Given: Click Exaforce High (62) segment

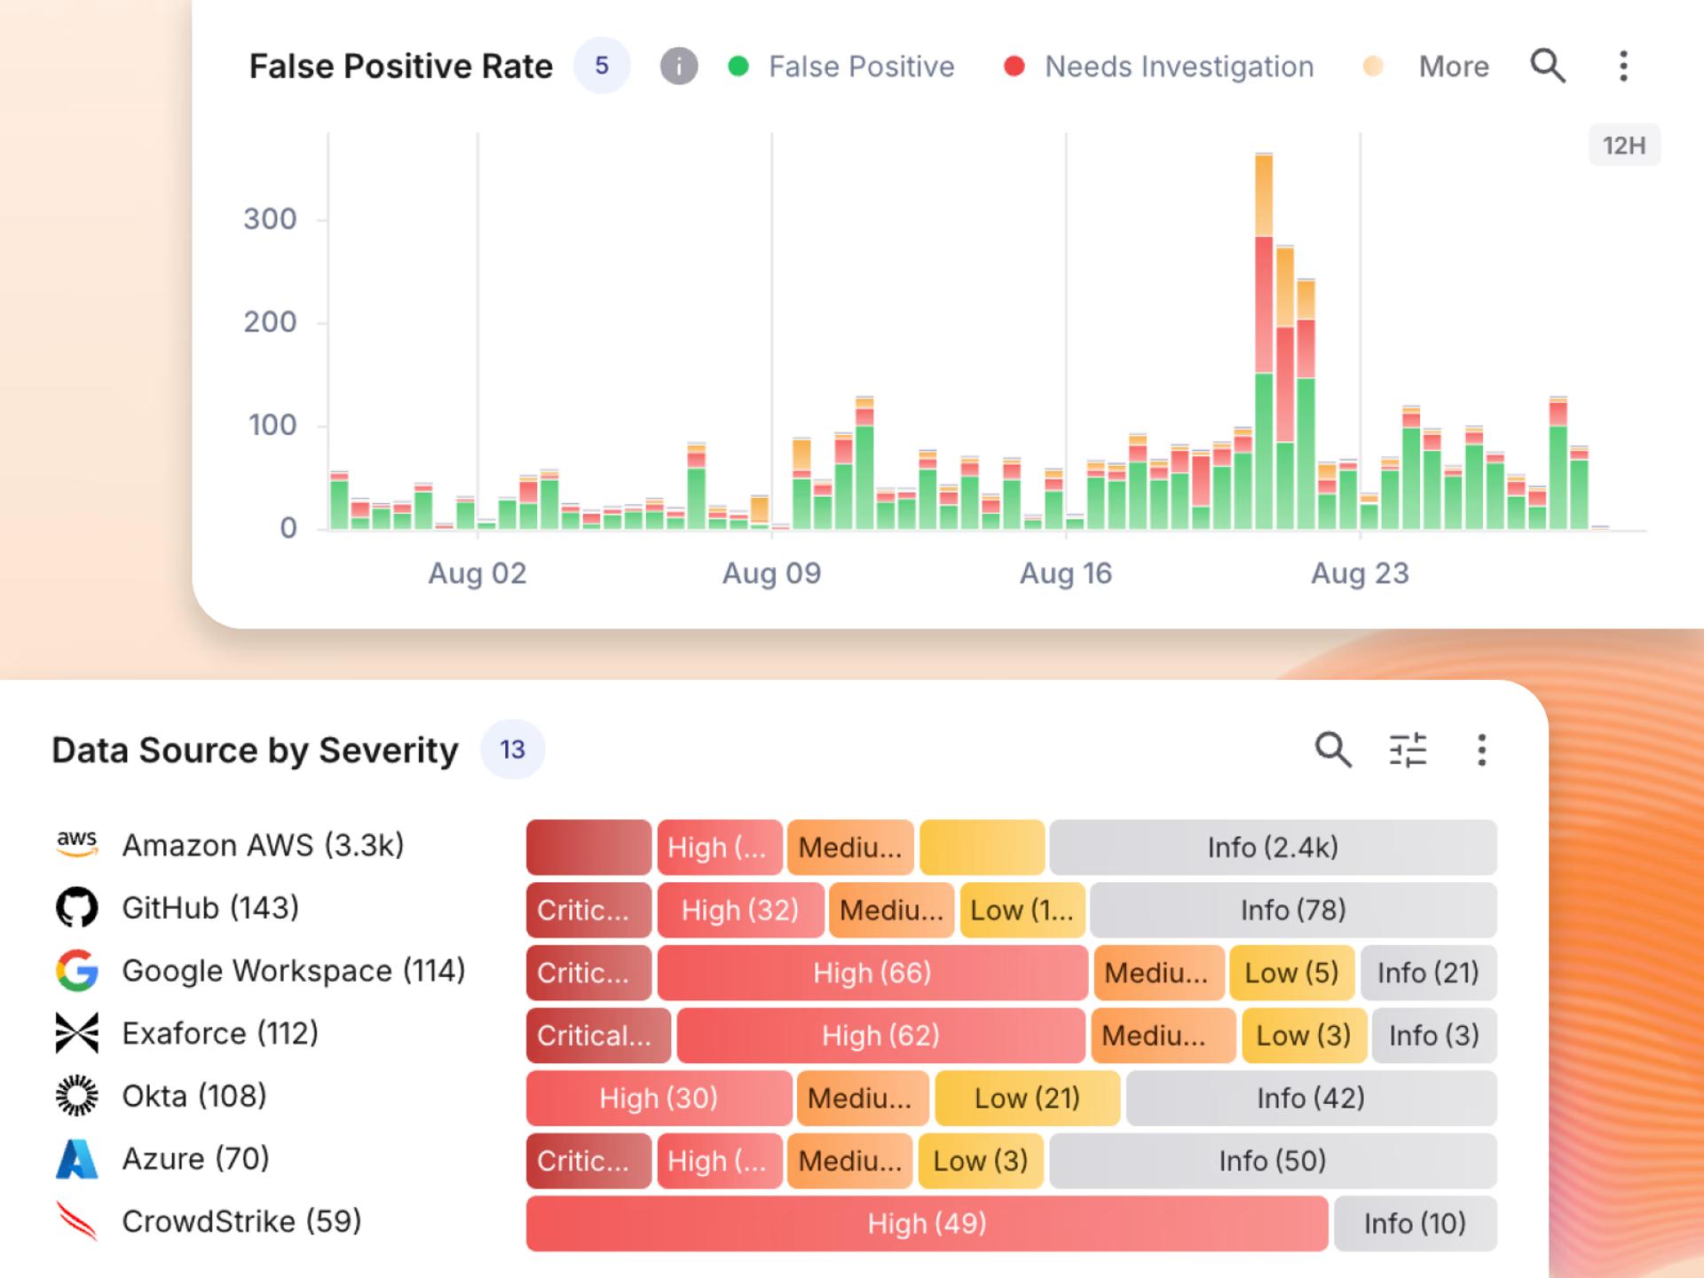Looking at the screenshot, I should (880, 1036).
